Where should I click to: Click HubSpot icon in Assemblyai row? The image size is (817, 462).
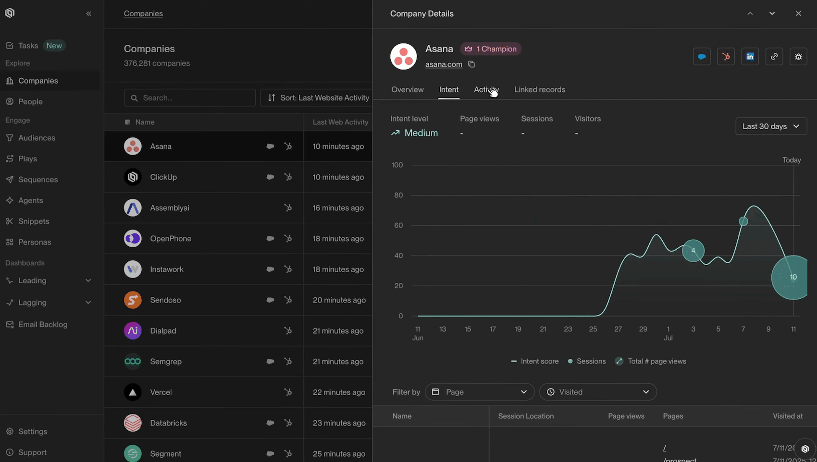point(288,208)
